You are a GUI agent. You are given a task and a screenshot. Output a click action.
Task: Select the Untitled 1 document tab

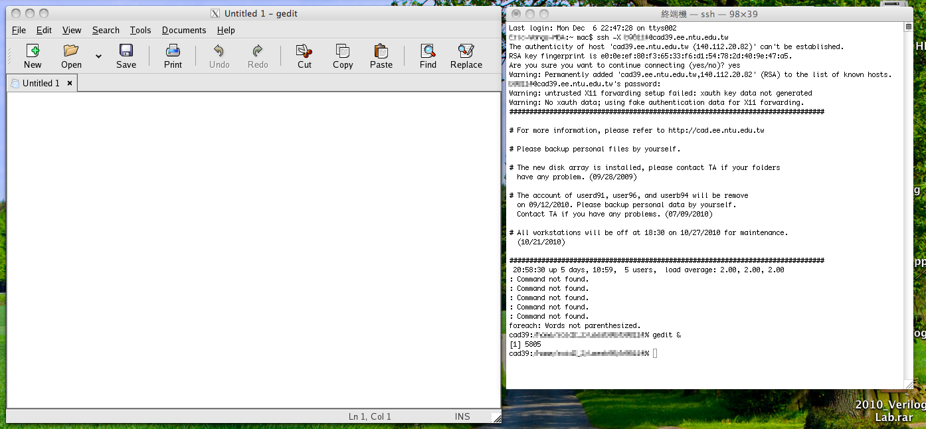click(x=40, y=83)
